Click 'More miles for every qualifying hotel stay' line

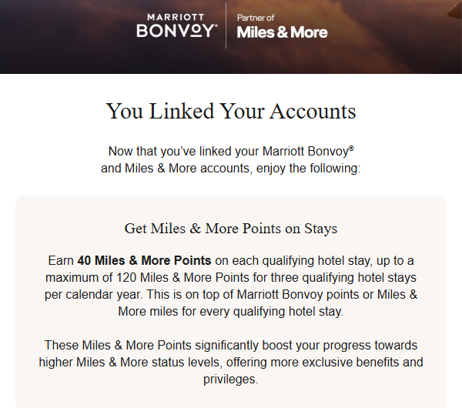(231, 311)
